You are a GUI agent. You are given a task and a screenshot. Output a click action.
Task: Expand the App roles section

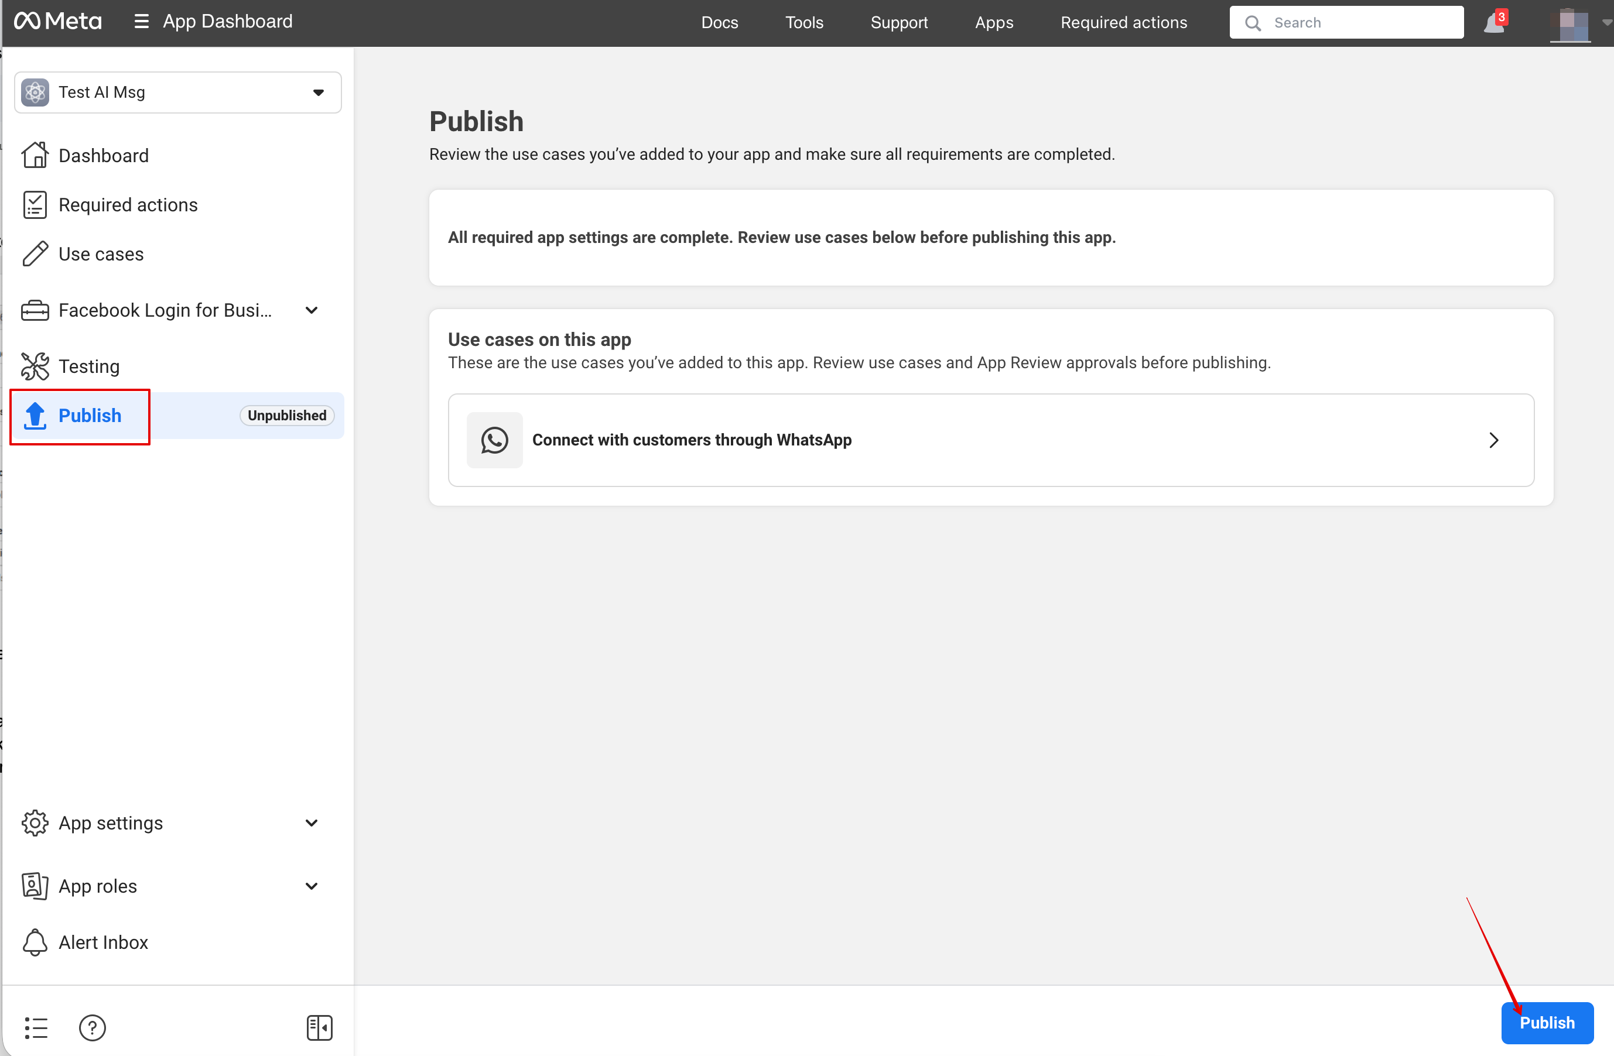(x=312, y=886)
